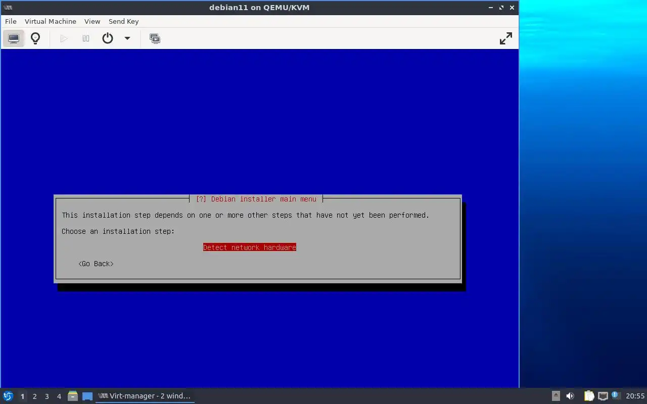This screenshot has height=404, width=647.
Task: Click the grayed-out Run virtual machine button
Action: [64, 38]
